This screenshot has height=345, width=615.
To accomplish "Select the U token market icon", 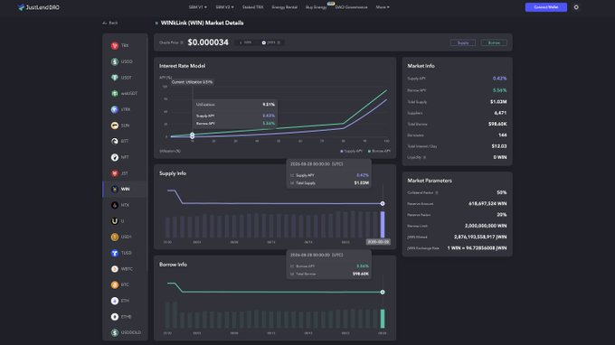I will (x=115, y=221).
